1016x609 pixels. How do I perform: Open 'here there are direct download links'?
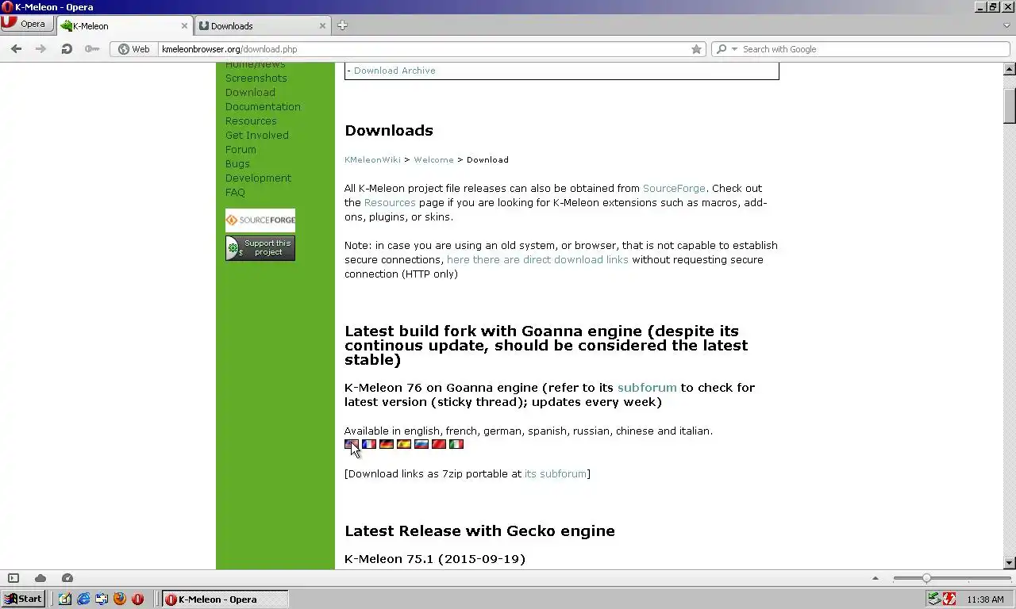(x=537, y=259)
